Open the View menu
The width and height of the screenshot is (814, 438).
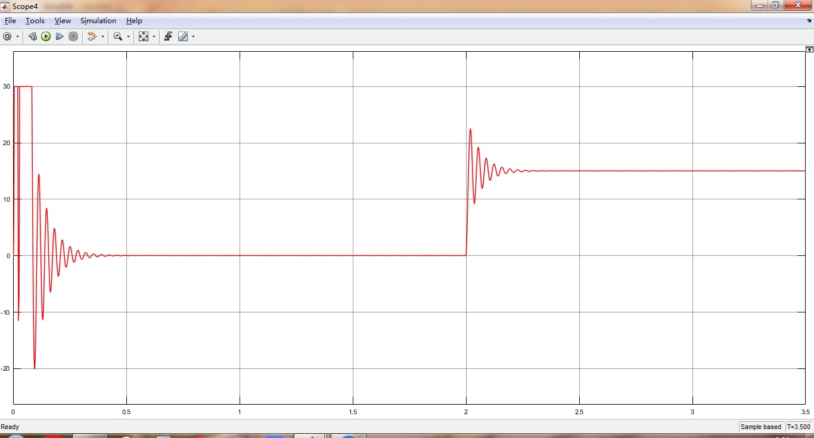pyautogui.click(x=62, y=20)
